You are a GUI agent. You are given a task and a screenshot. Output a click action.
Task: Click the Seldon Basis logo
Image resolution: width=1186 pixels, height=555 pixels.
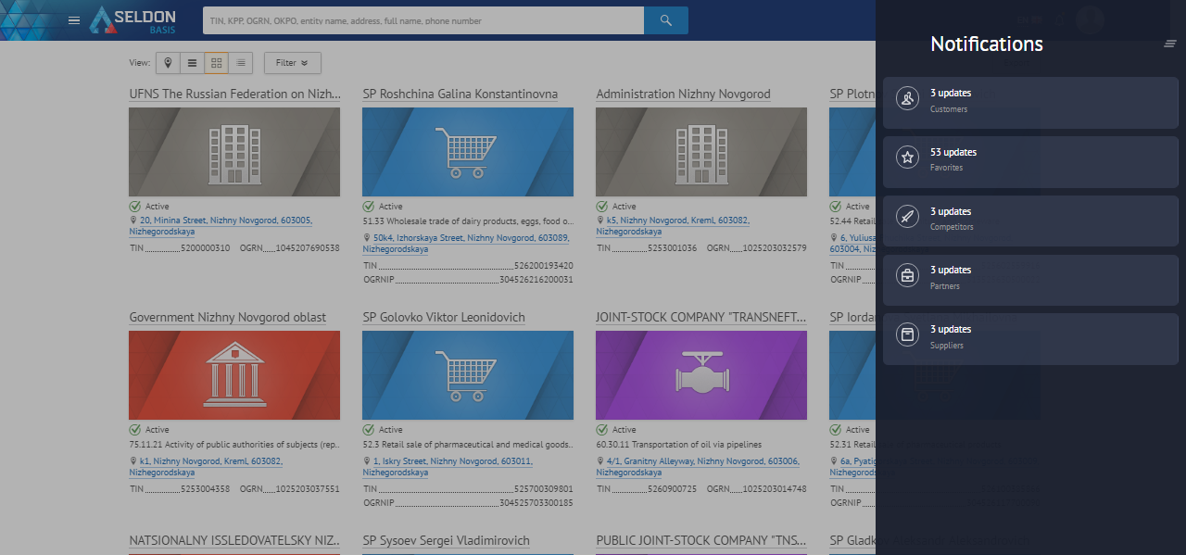[132, 20]
